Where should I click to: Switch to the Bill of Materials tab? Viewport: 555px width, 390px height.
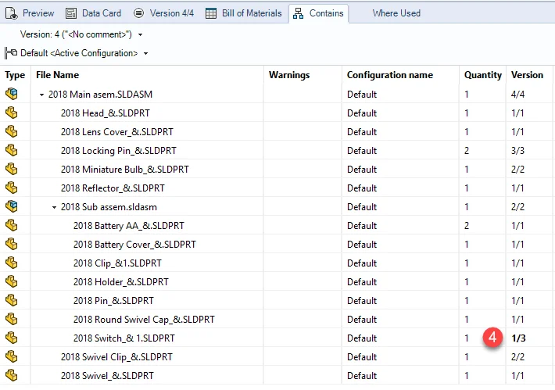(244, 13)
